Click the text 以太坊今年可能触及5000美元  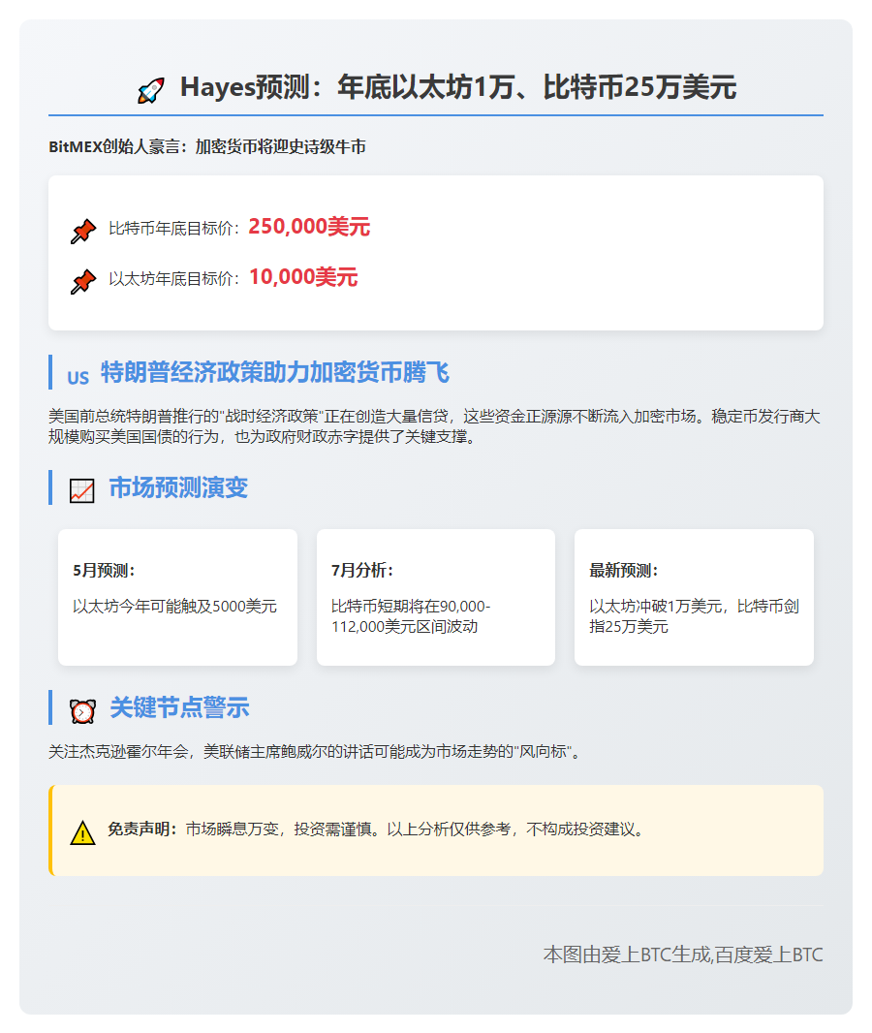(174, 606)
